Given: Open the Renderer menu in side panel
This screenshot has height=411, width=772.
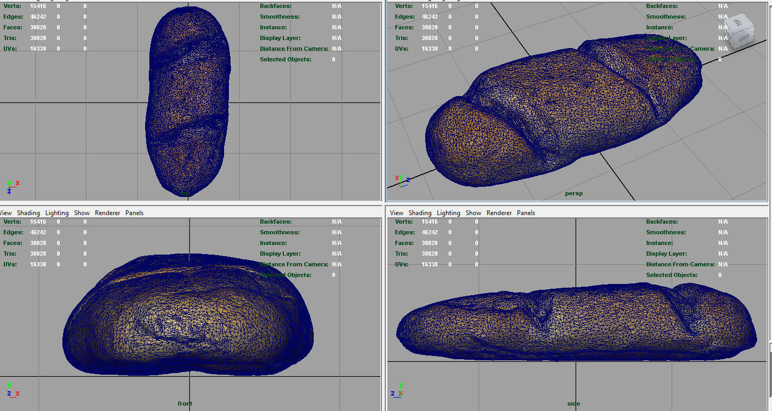Looking at the screenshot, I should [x=499, y=213].
